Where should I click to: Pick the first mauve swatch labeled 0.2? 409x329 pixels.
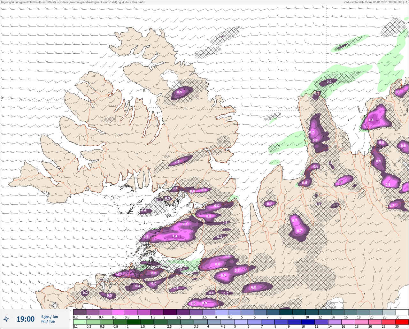(x=80, y=312)
